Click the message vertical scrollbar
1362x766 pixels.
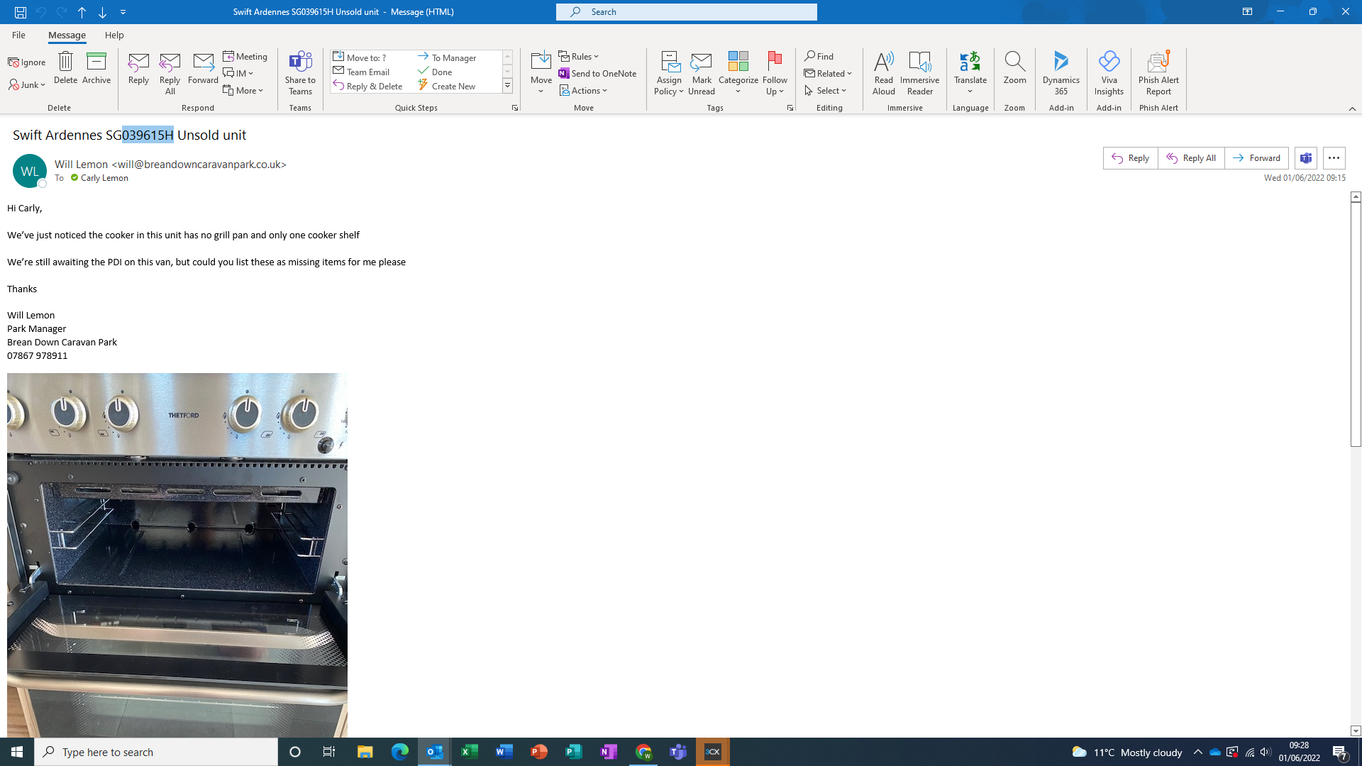(x=1356, y=323)
